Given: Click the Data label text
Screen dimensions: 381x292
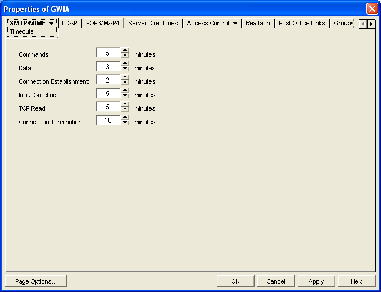Looking at the screenshot, I should (25, 68).
